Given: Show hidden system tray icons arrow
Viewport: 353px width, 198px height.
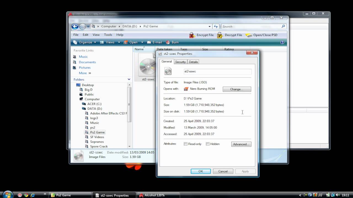Looking at the screenshot, I should pyautogui.click(x=300, y=195).
